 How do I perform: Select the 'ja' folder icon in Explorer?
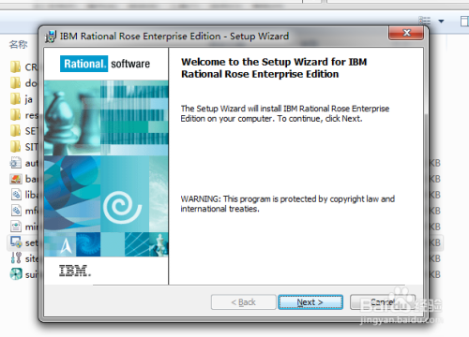[15, 99]
